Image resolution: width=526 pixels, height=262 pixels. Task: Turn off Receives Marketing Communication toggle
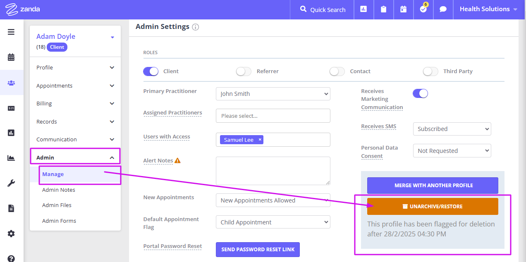coord(420,93)
